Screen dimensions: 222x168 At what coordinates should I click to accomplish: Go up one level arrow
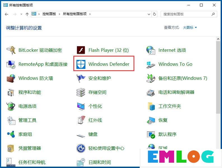tap(27, 14)
